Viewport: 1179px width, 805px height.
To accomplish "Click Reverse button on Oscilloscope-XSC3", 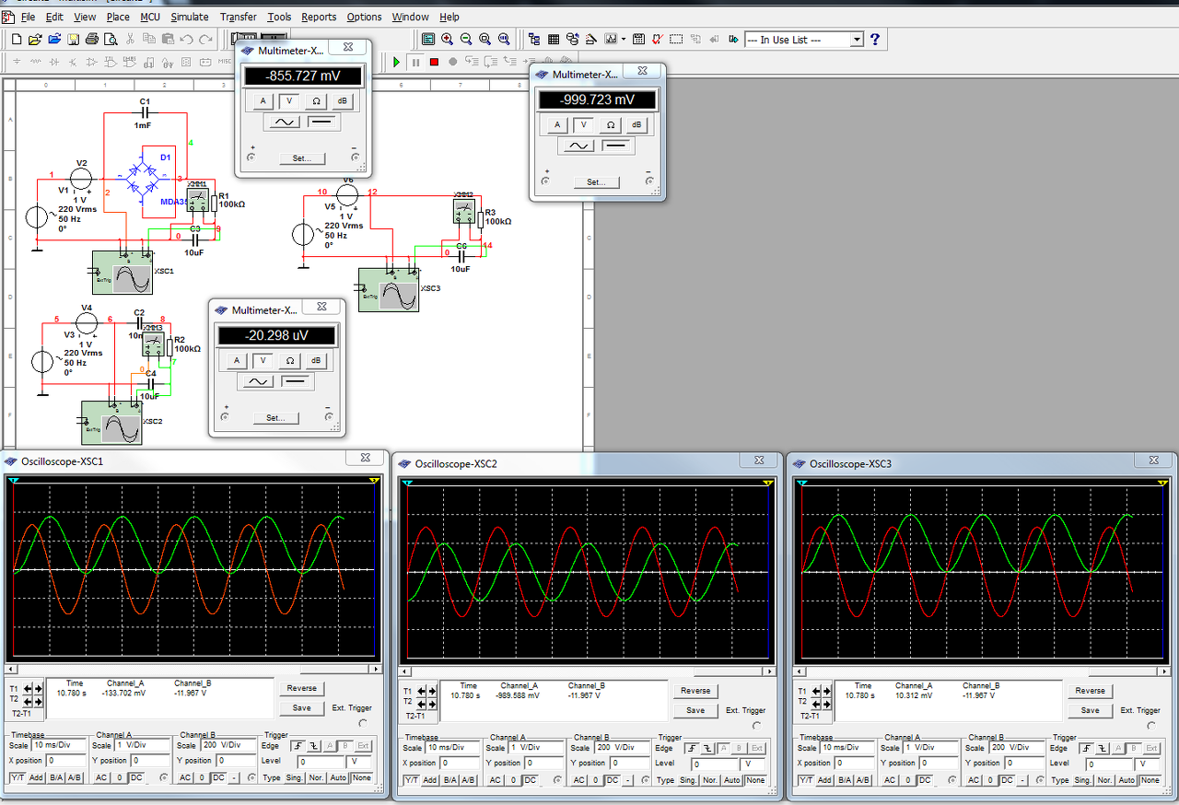I will point(1090,690).
